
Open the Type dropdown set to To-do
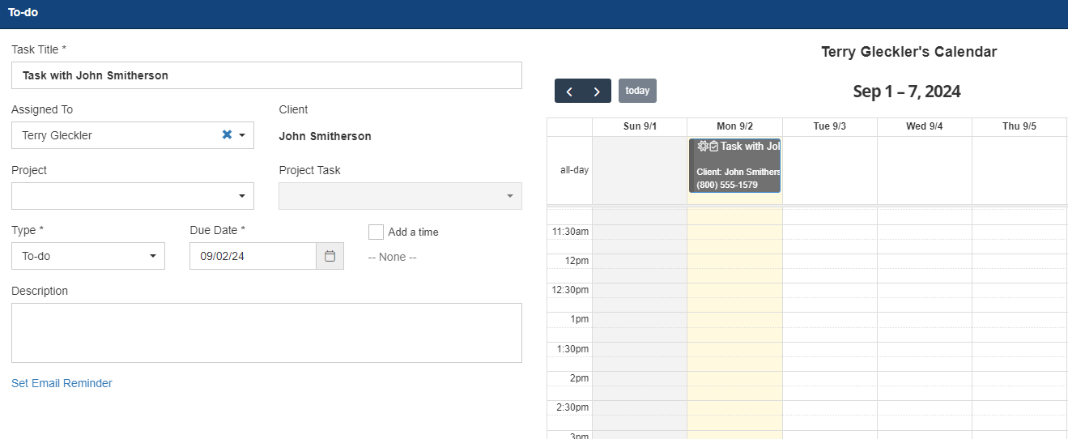(x=88, y=256)
